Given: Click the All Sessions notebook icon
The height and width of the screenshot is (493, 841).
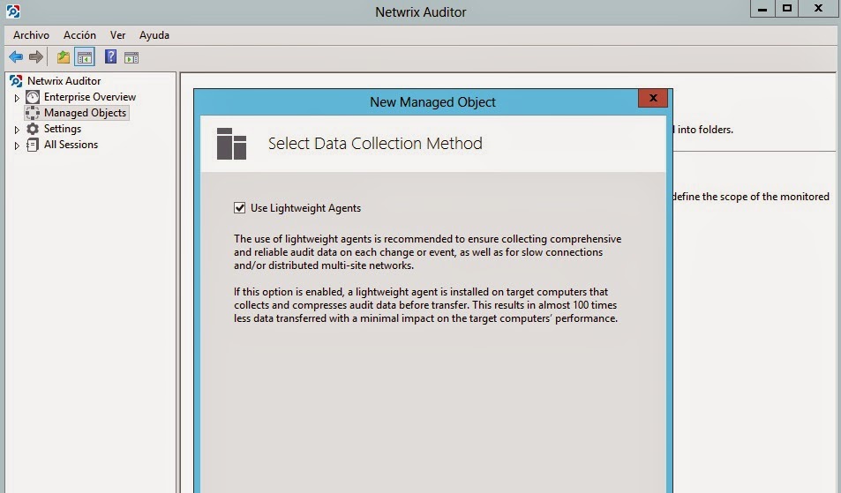Looking at the screenshot, I should [33, 145].
